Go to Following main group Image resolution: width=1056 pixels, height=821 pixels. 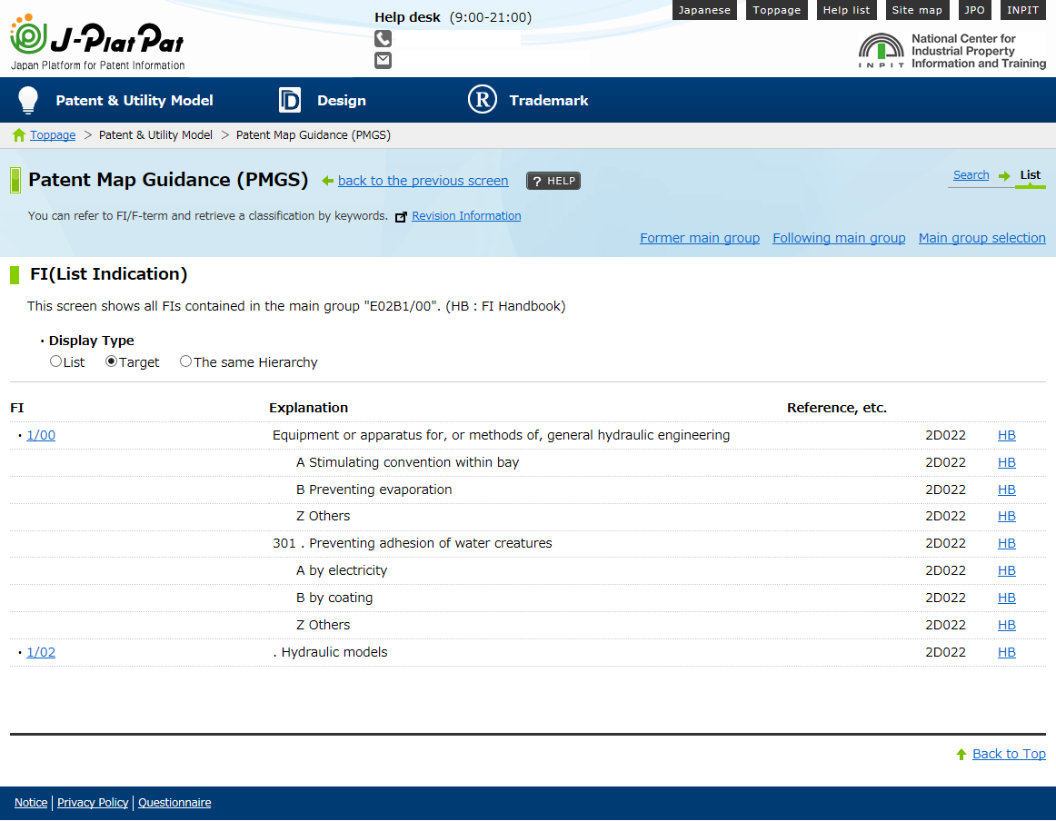[838, 238]
